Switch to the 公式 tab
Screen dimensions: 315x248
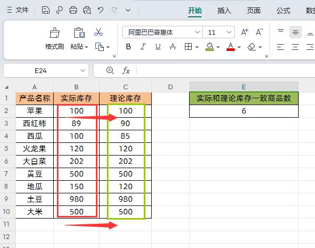click(x=283, y=11)
